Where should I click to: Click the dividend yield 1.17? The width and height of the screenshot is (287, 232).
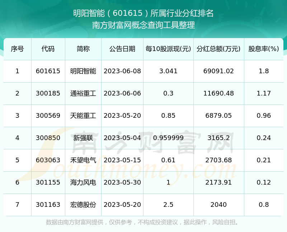(x=264, y=93)
